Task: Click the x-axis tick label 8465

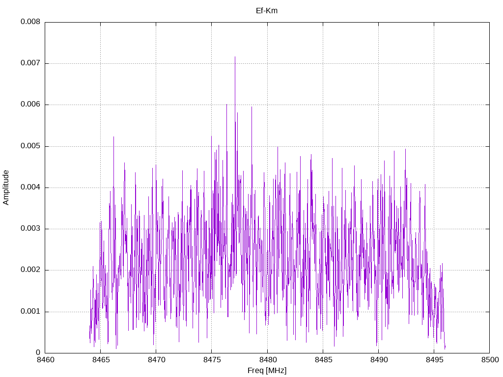Action: pyautogui.click(x=101, y=360)
